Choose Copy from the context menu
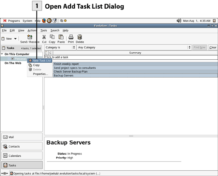This screenshot has height=176, width=218. pyautogui.click(x=40, y=65)
